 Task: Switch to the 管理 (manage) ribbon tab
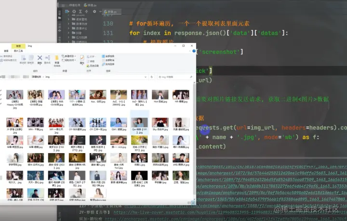point(18,46)
